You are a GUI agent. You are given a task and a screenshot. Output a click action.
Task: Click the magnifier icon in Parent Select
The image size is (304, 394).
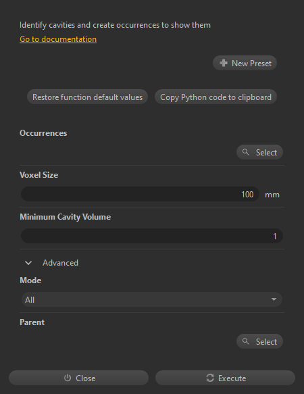[245, 341]
